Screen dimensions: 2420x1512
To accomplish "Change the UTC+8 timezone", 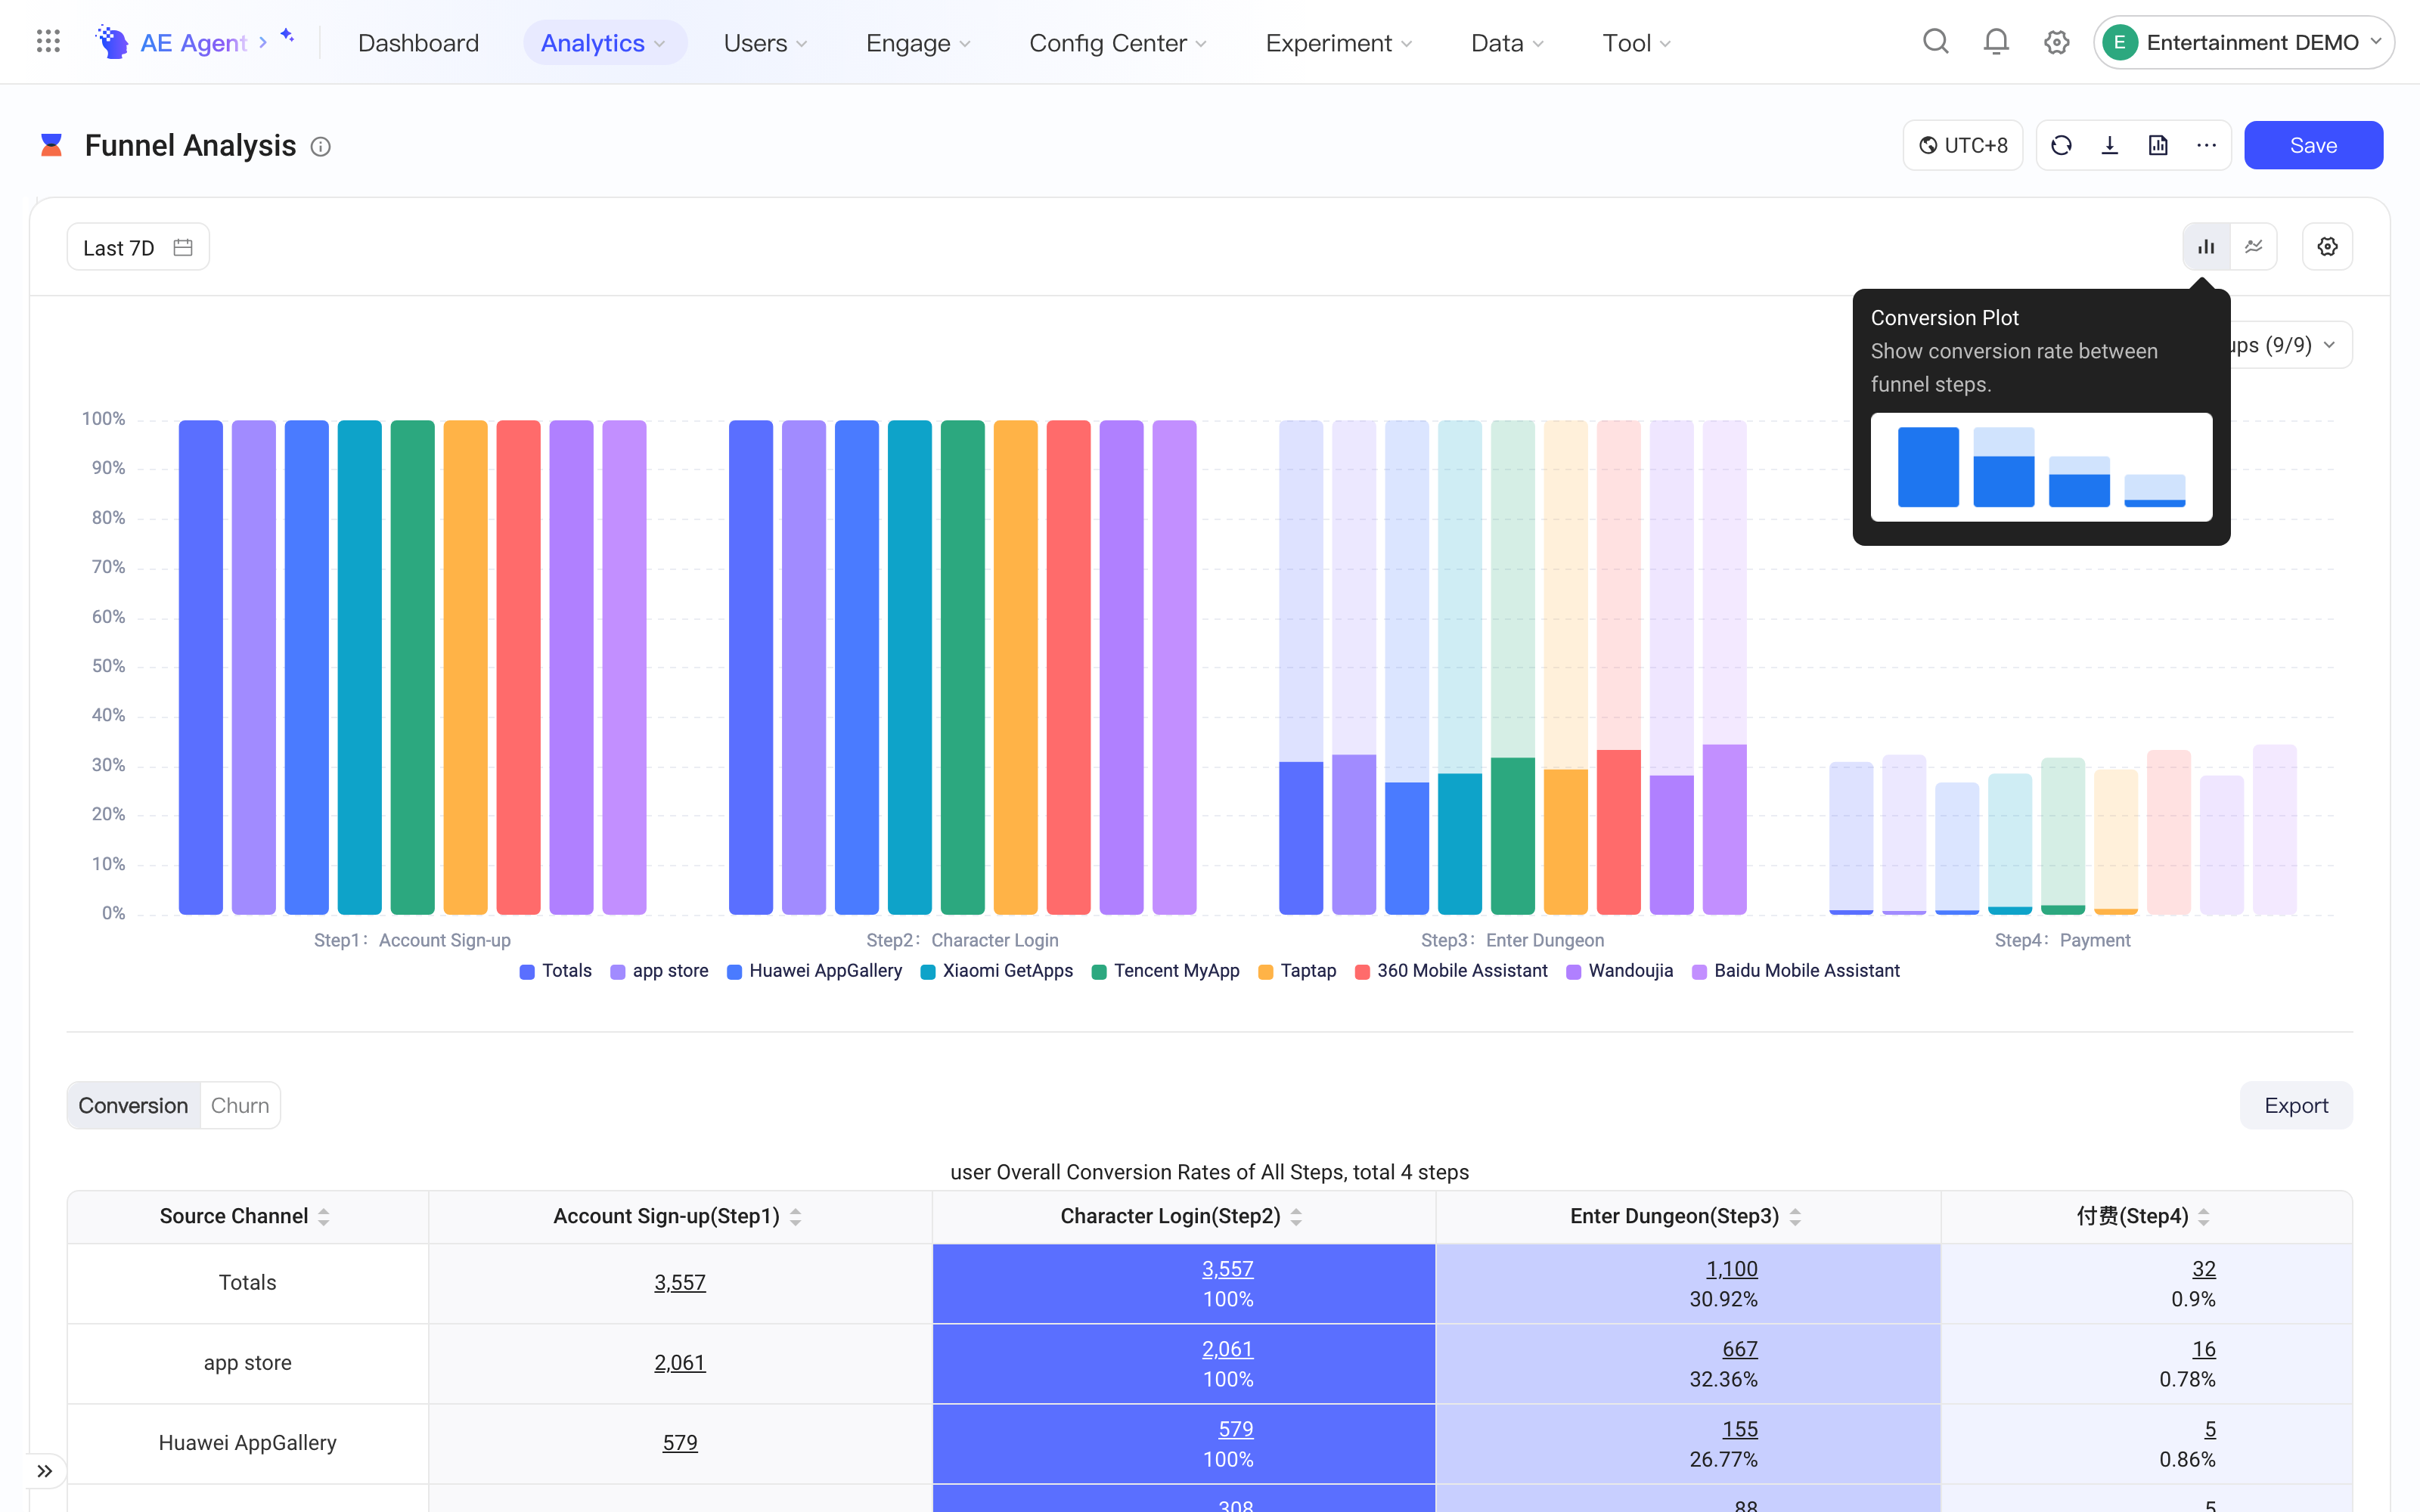I will pos(1962,145).
